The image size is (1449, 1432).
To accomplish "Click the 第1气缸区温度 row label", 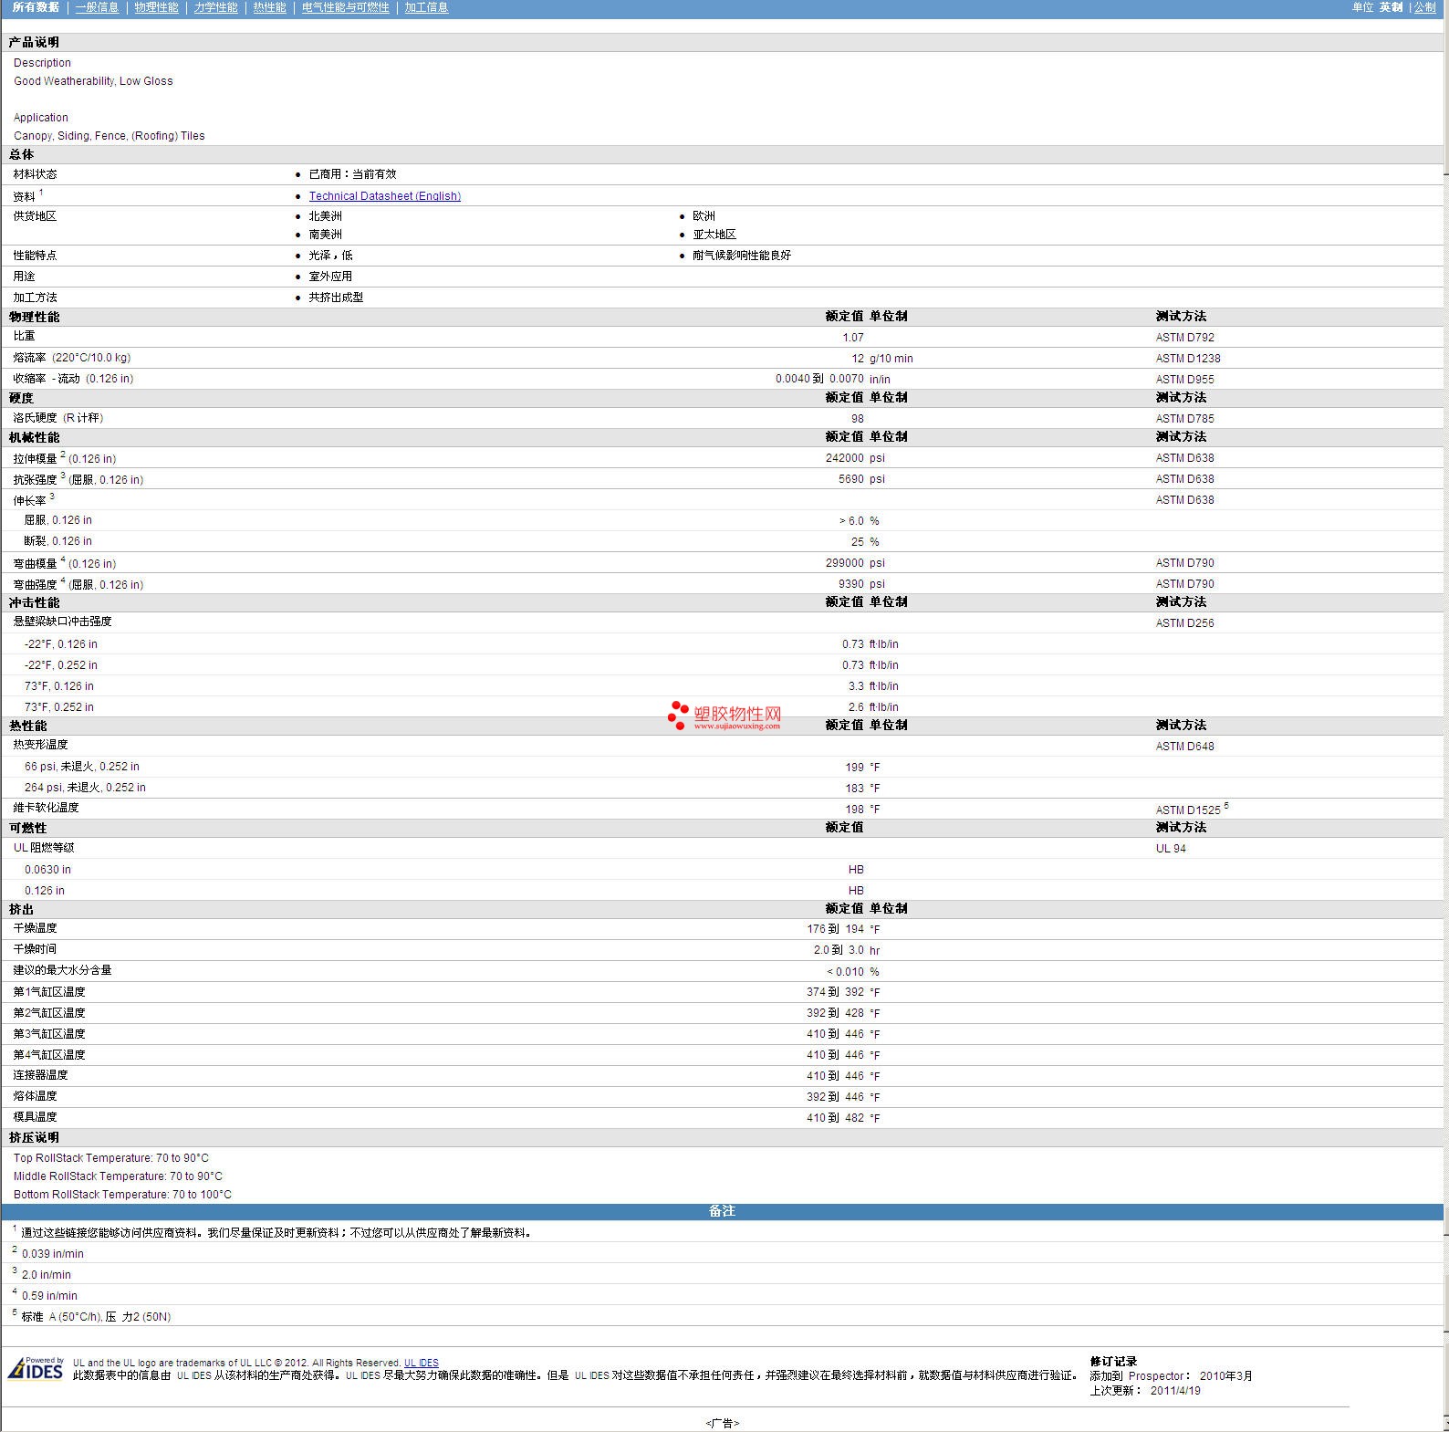I will point(48,992).
